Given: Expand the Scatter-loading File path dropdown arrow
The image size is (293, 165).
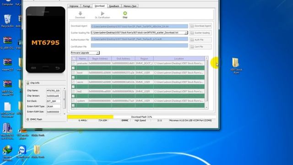Looking at the screenshot, I should (186, 33).
